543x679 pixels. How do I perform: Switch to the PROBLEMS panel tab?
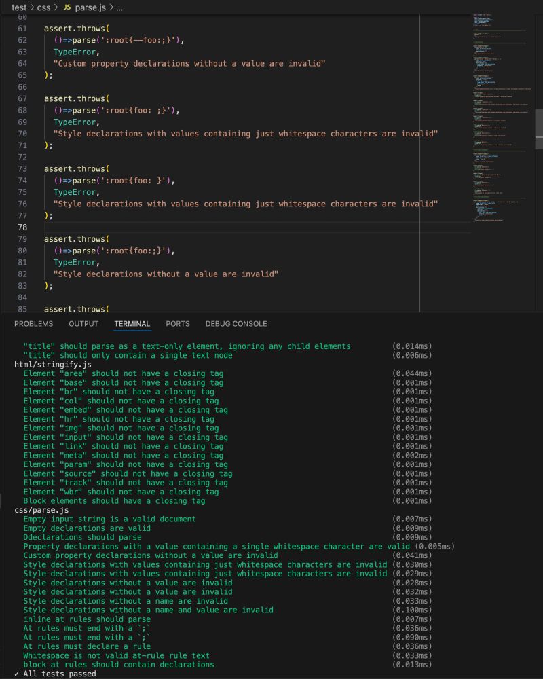tap(33, 323)
